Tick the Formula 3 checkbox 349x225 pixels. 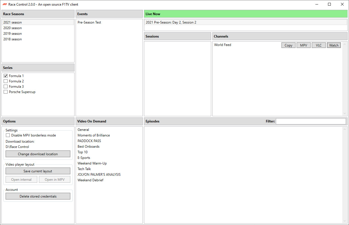(6, 87)
